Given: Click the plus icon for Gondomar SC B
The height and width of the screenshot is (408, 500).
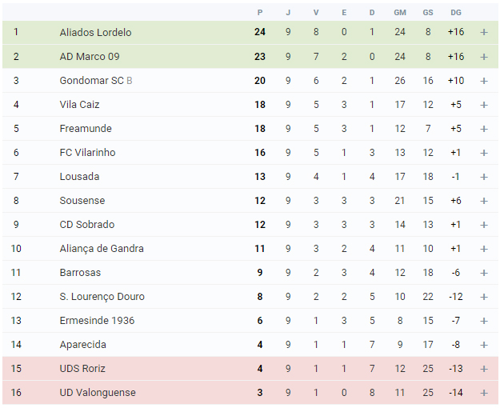Looking at the screenshot, I should click(x=484, y=81).
